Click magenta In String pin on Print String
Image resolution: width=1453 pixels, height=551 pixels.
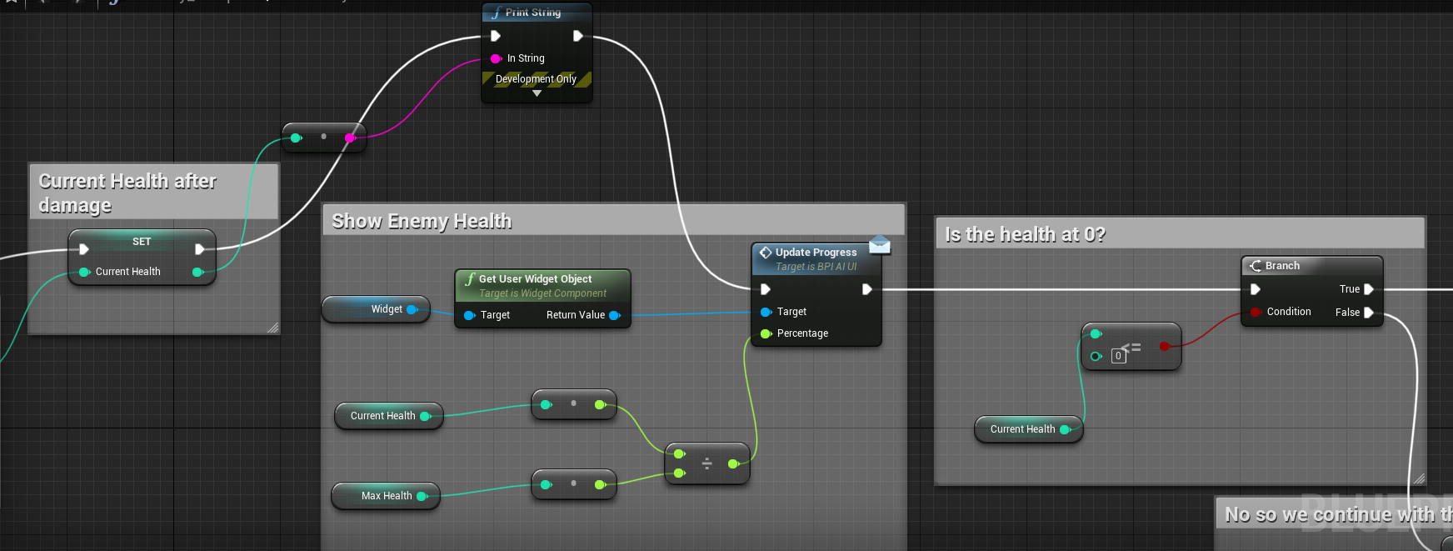coord(496,58)
